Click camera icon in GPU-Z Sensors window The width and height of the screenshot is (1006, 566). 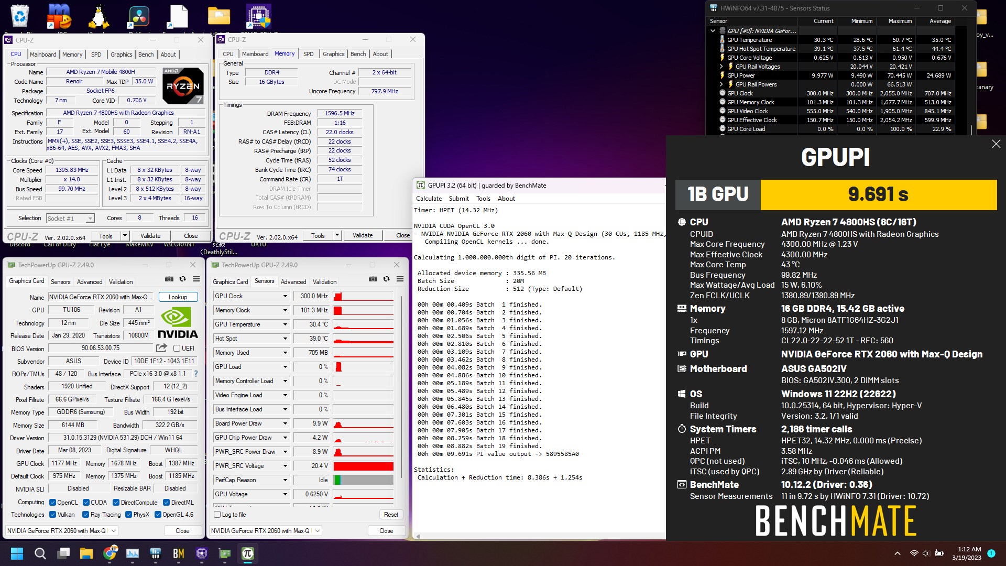tap(373, 279)
